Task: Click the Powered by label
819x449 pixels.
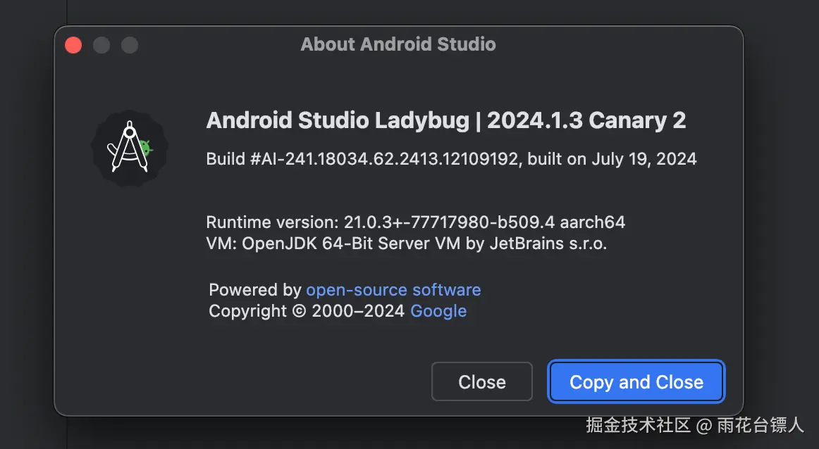Action: point(255,290)
